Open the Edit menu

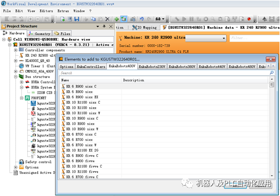[19, 11]
